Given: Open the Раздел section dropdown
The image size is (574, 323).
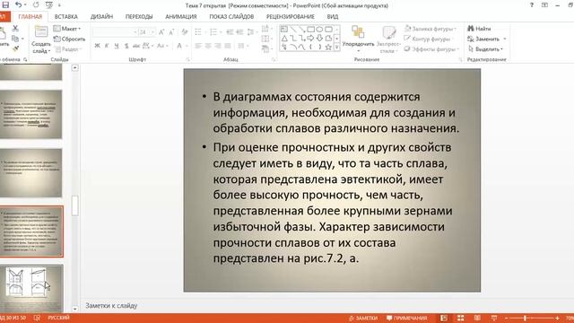Looking at the screenshot, I should click(68, 49).
